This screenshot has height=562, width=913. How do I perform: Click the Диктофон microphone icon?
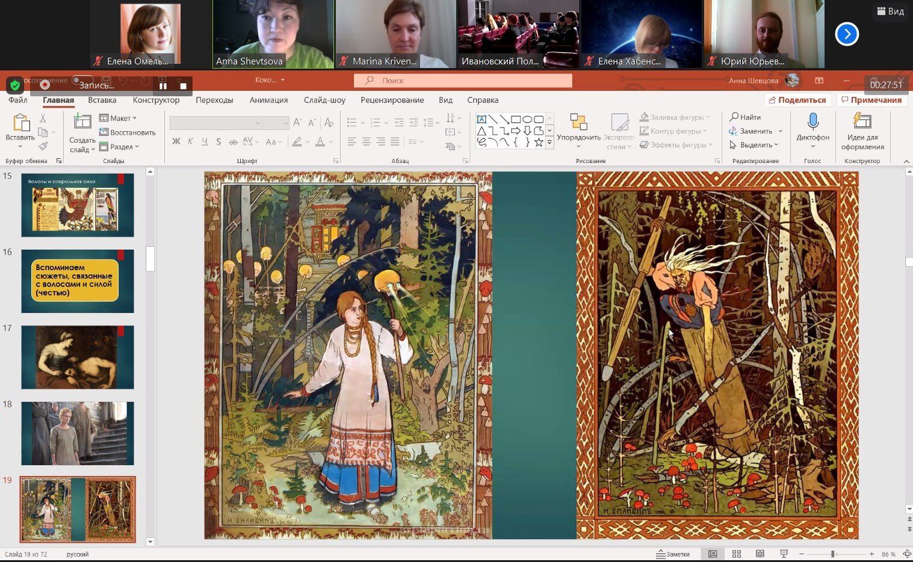(812, 122)
